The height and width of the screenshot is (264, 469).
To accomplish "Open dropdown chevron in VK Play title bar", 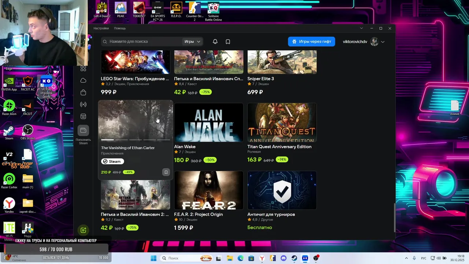I will 361,28.
